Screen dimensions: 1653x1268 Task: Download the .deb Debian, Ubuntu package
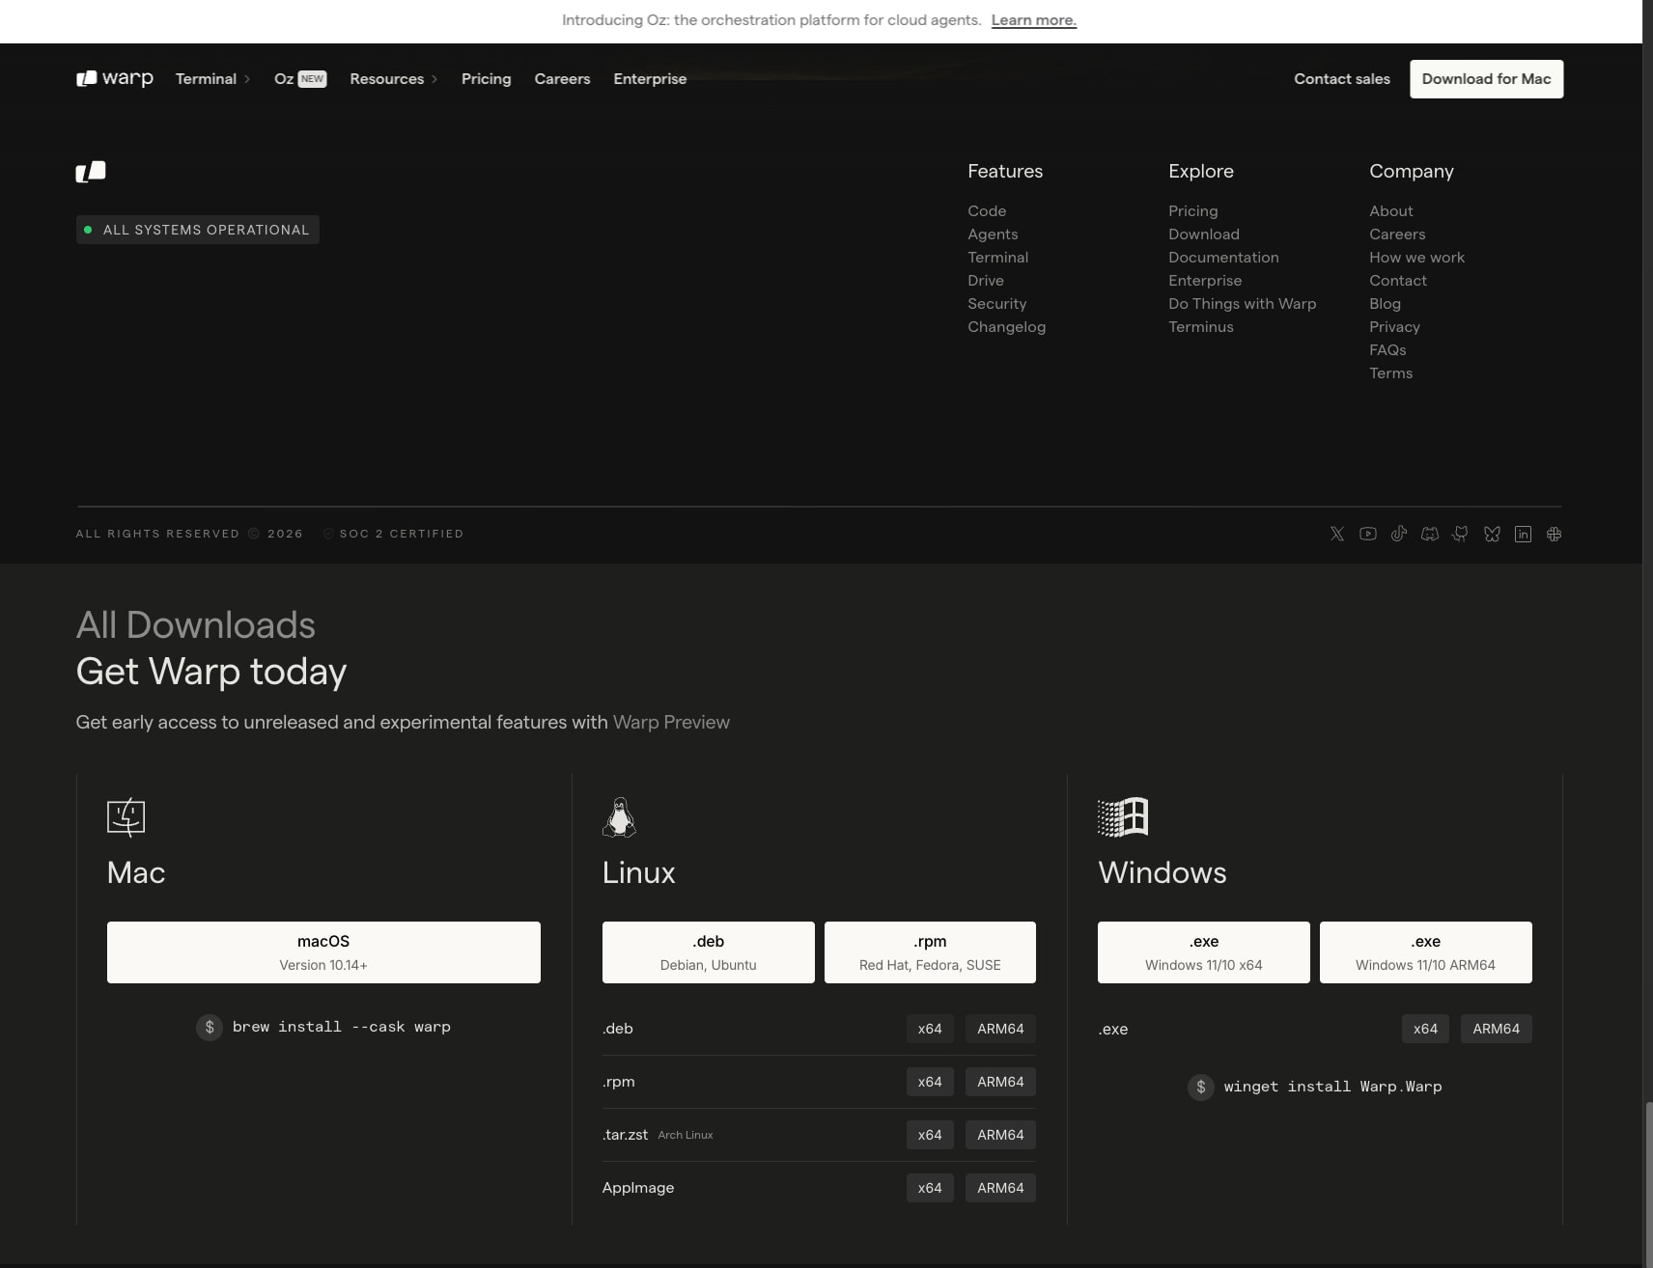pos(709,952)
